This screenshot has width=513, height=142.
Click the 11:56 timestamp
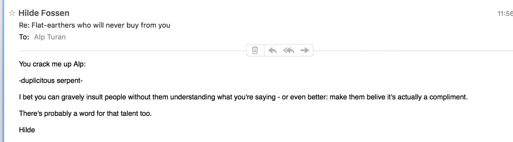[505, 14]
